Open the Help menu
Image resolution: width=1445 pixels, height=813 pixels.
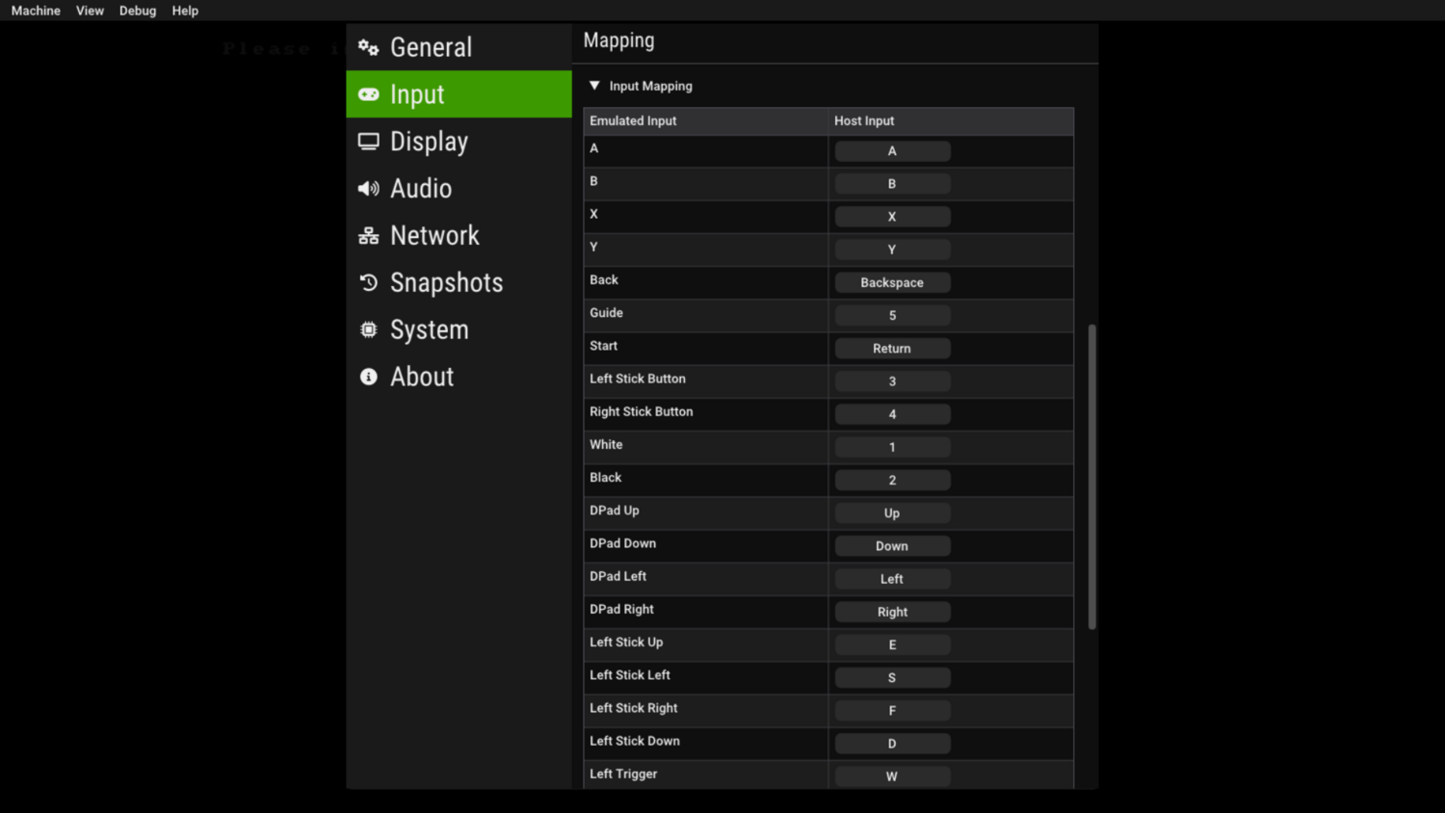pyautogui.click(x=185, y=11)
